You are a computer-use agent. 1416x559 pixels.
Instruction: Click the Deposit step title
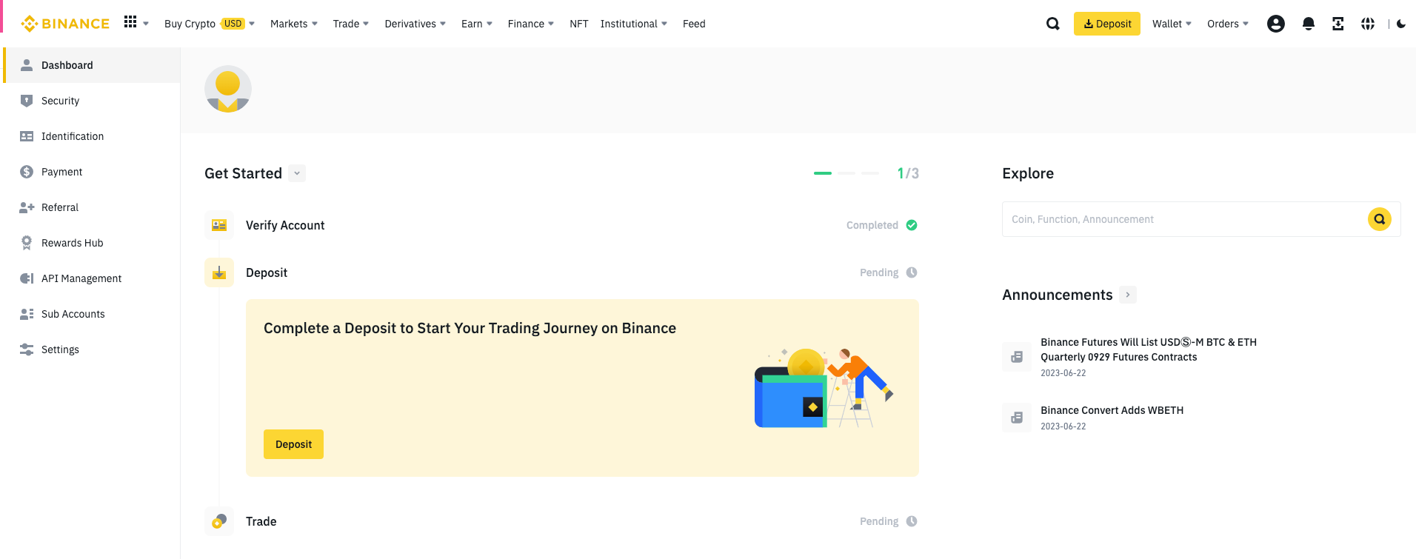pyautogui.click(x=267, y=272)
